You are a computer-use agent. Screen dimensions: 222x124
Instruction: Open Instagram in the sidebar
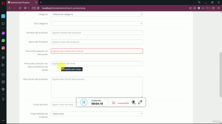pyautogui.click(x=3, y=48)
